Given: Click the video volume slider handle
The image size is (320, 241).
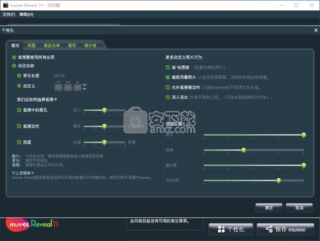Looking at the screenshot, I should tap(244, 150).
